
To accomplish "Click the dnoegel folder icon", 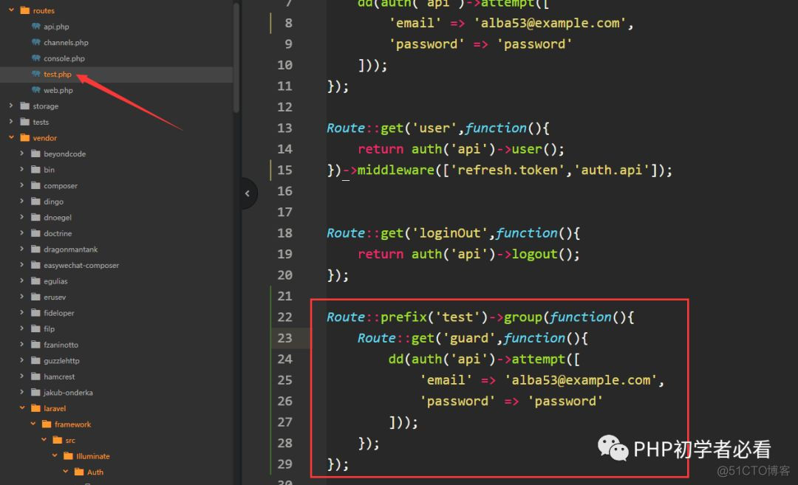I will [x=35, y=217].
